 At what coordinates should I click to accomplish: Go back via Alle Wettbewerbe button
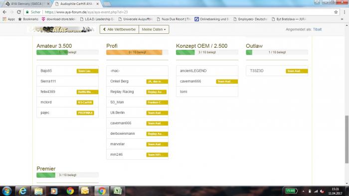point(119,29)
